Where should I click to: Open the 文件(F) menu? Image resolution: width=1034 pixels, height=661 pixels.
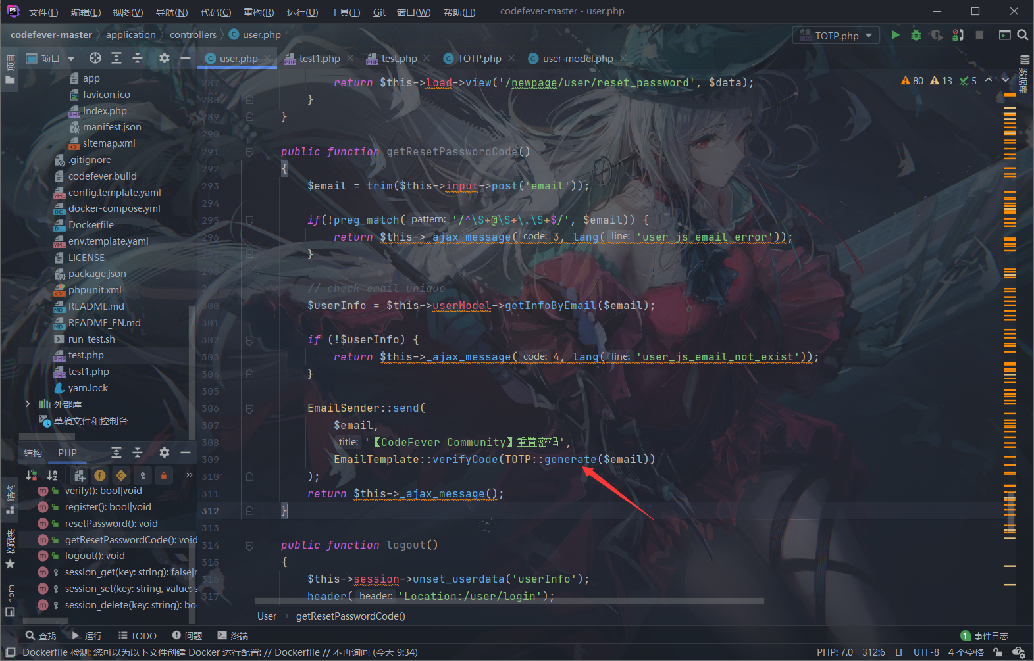point(43,12)
